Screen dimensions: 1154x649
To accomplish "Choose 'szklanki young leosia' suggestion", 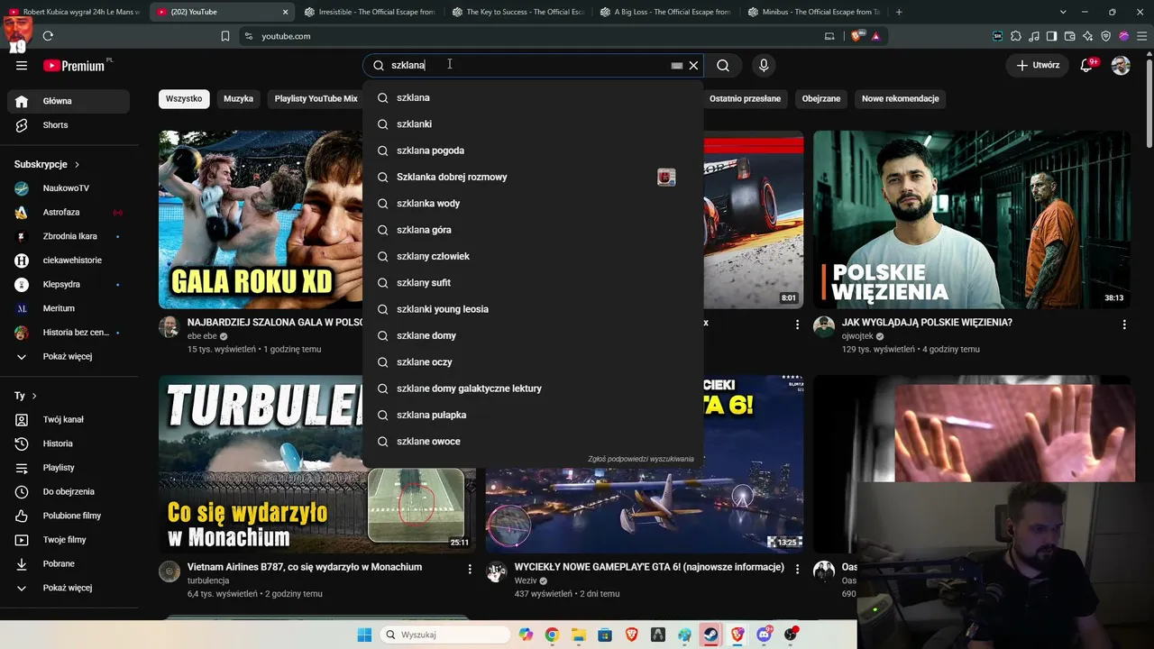I will (533, 309).
